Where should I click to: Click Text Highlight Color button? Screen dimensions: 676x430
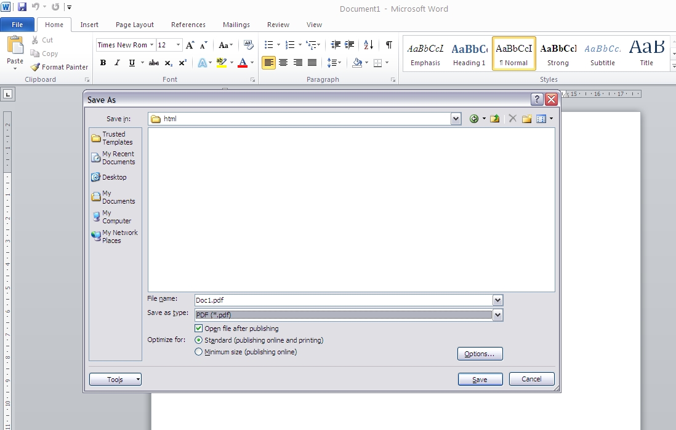222,63
